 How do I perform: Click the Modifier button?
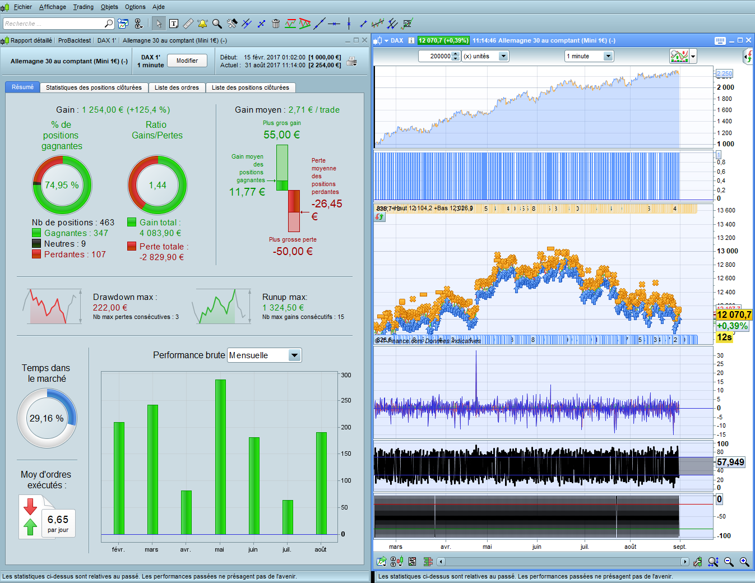coord(187,61)
